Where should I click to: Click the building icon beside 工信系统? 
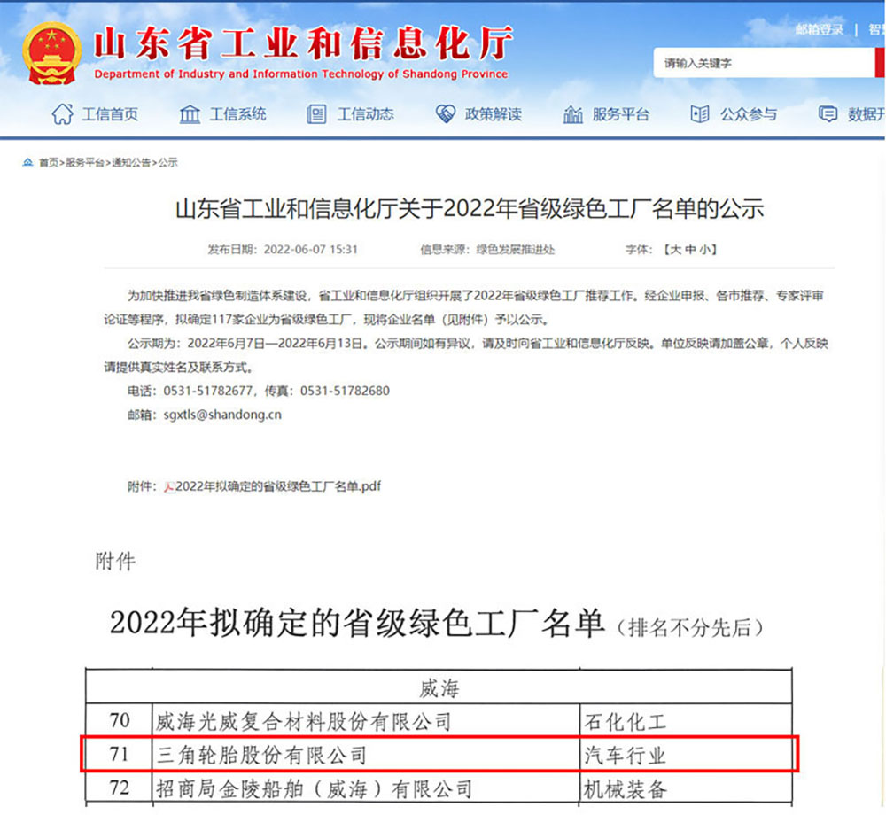[190, 114]
